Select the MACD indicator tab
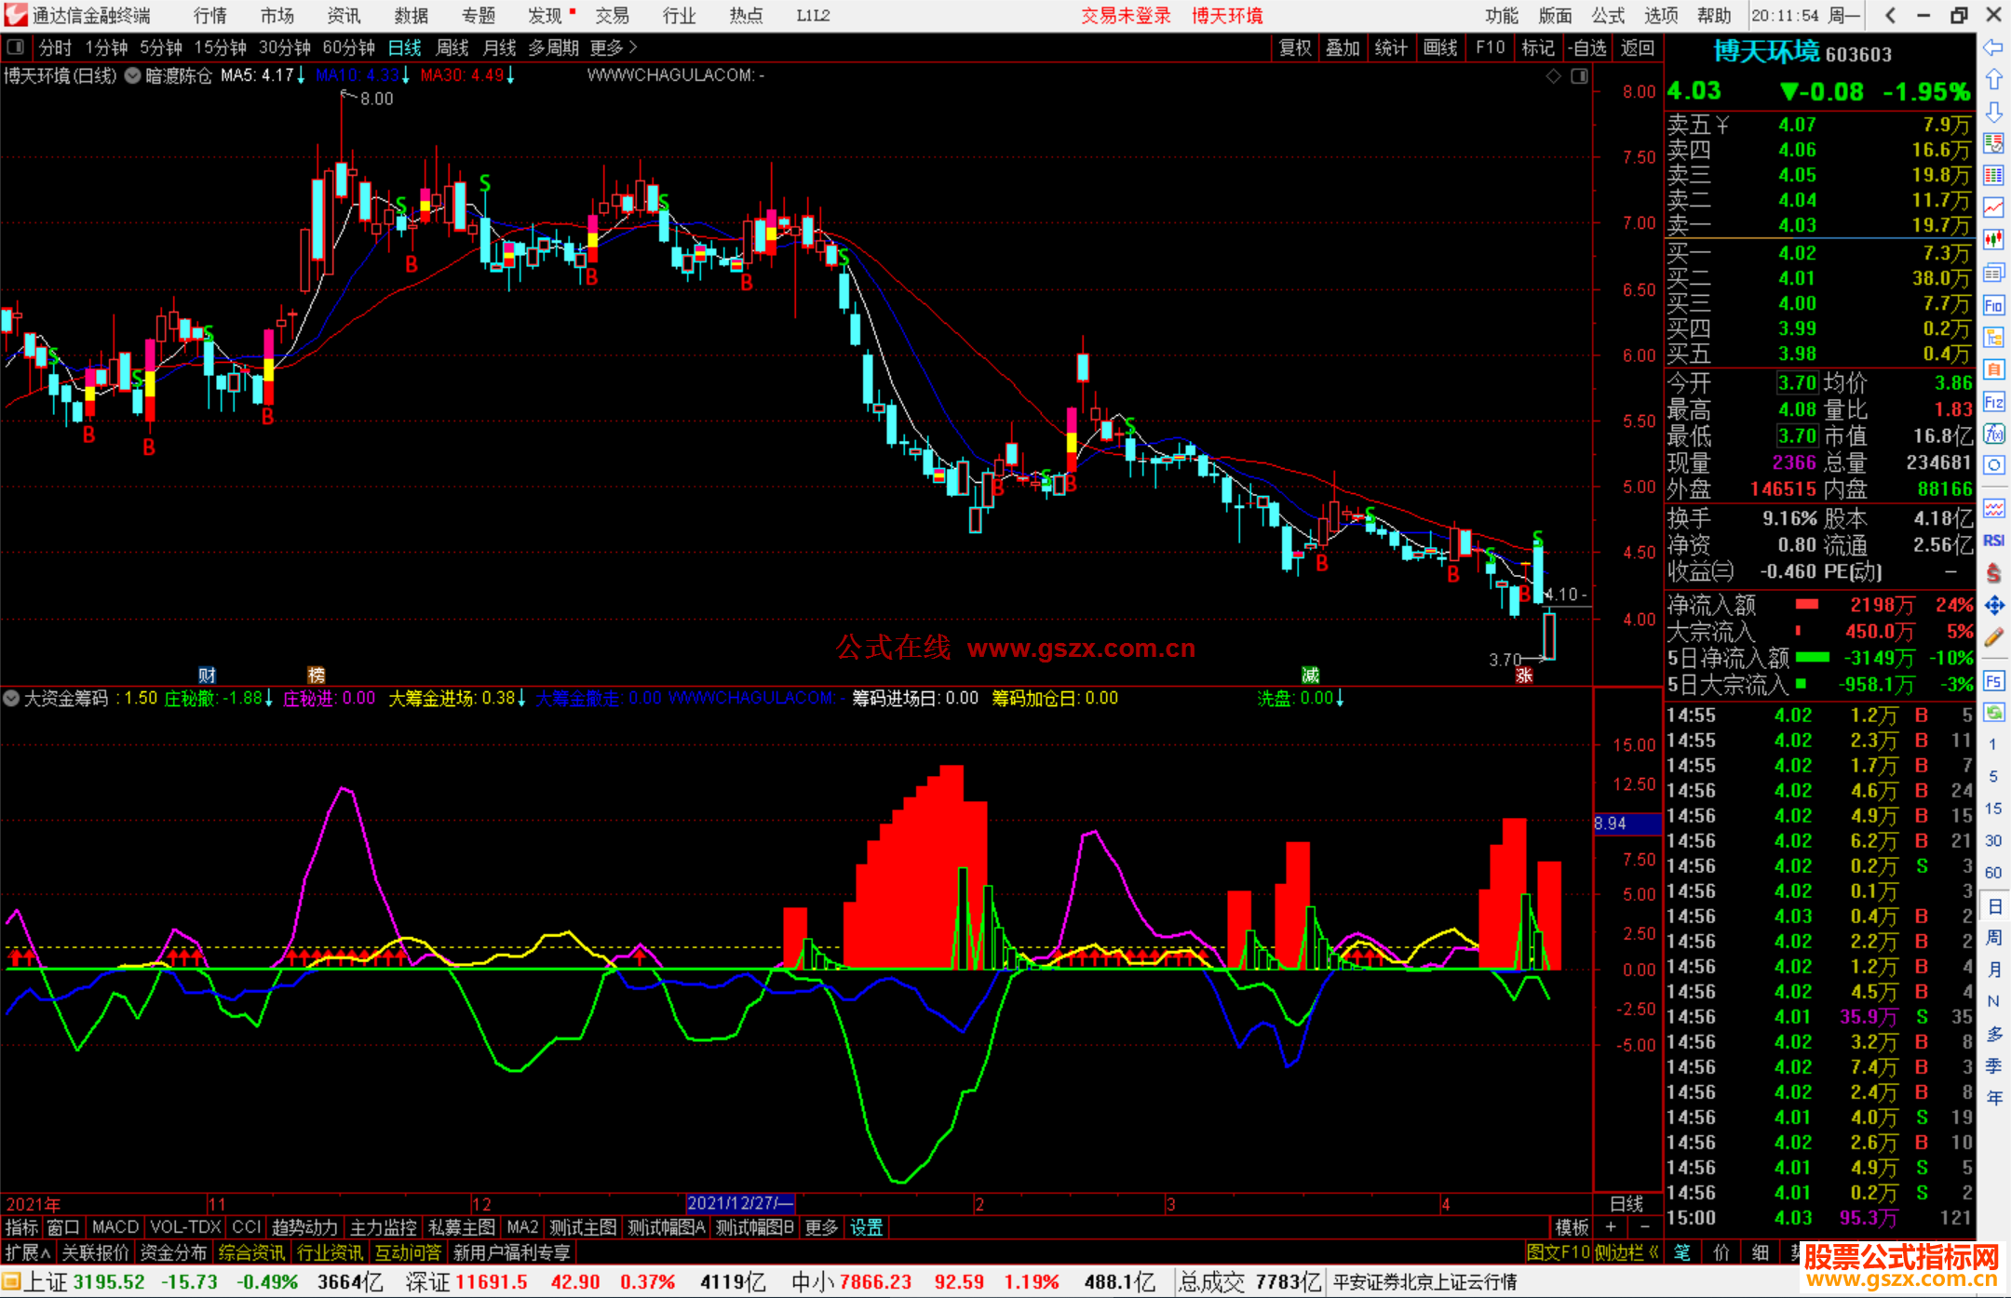Viewport: 2011px width, 1298px height. [115, 1227]
